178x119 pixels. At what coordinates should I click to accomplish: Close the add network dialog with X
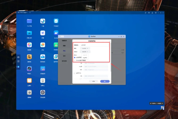pos(110,41)
